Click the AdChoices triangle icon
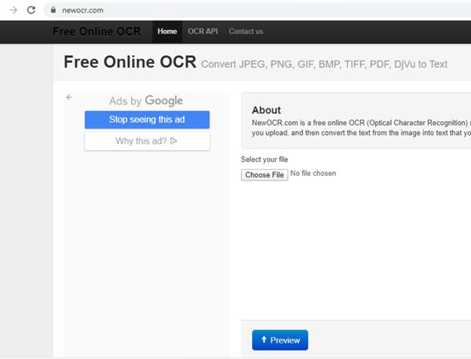 [x=173, y=141]
